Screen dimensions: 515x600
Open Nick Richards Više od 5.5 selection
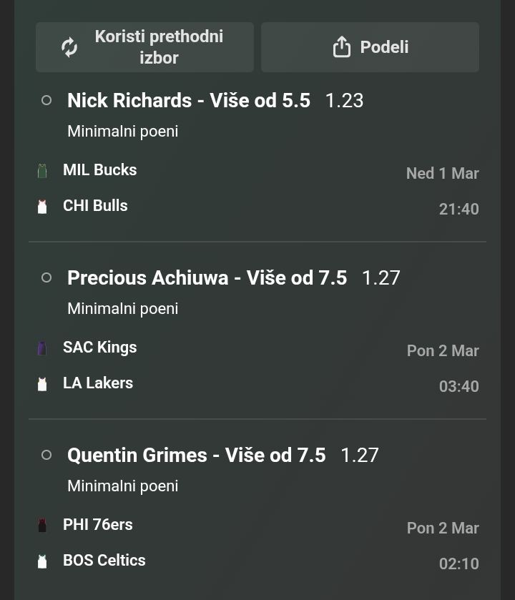[x=189, y=101]
